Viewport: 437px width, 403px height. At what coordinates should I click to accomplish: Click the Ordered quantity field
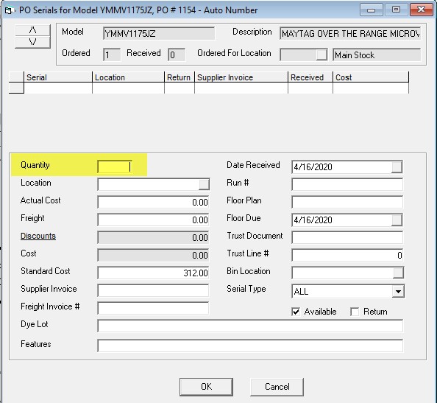coord(112,55)
